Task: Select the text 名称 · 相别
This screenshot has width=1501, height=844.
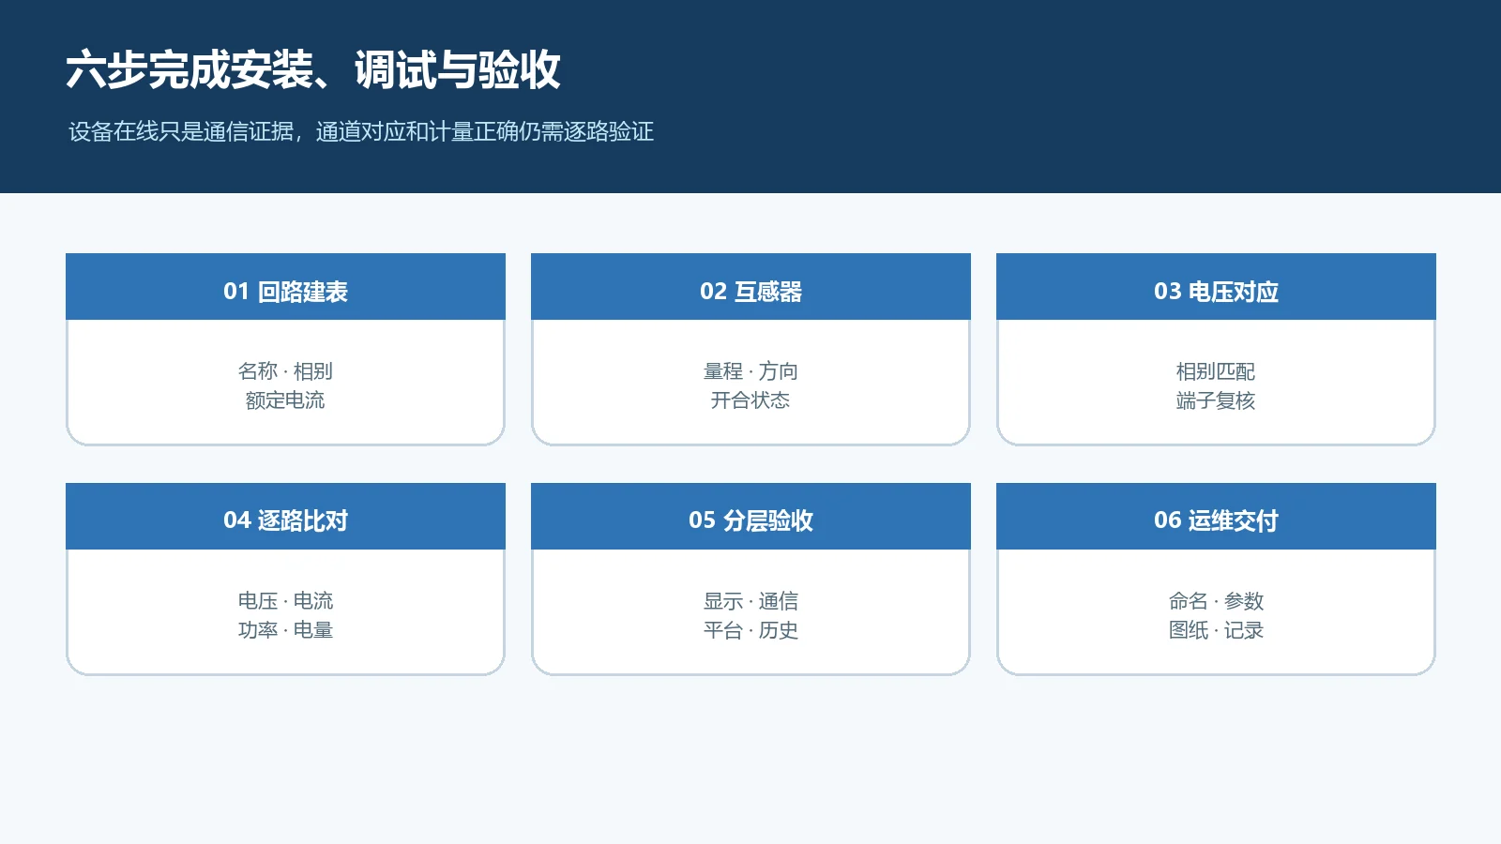Action: (285, 371)
